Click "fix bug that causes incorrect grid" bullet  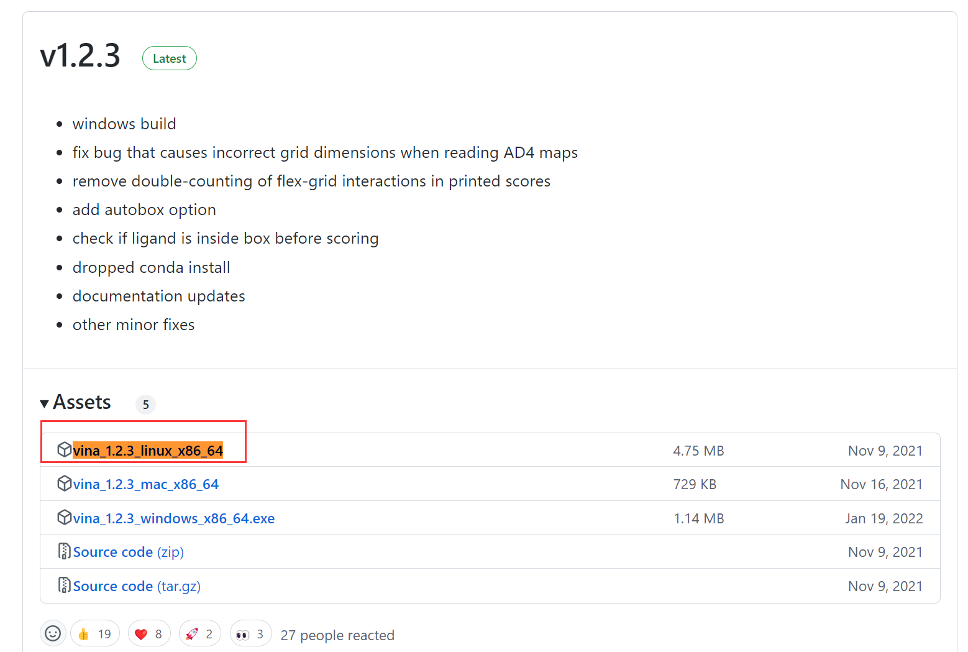click(325, 152)
